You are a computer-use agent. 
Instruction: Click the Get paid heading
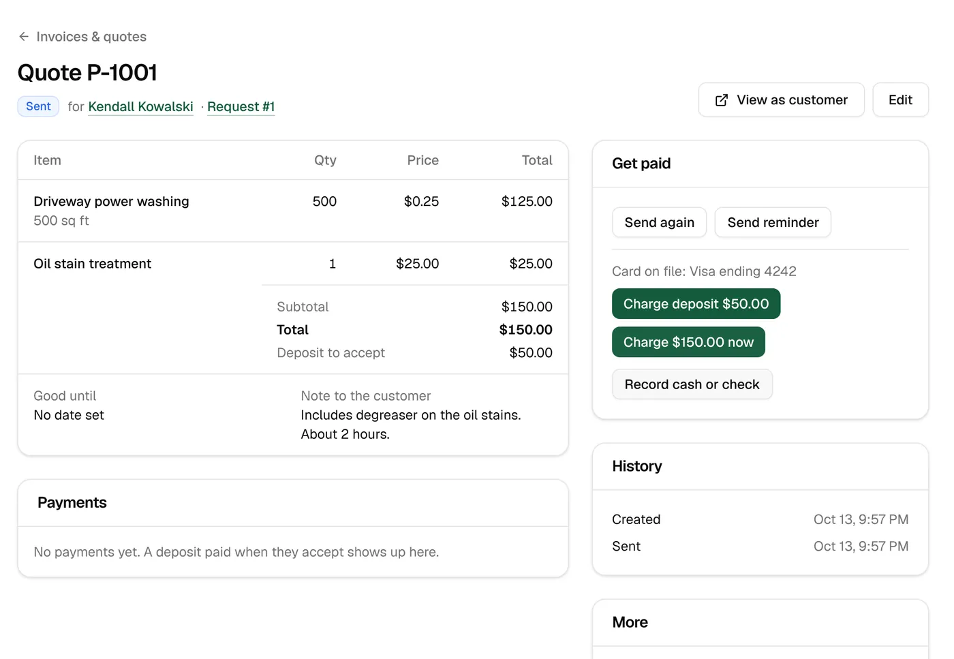click(x=641, y=164)
